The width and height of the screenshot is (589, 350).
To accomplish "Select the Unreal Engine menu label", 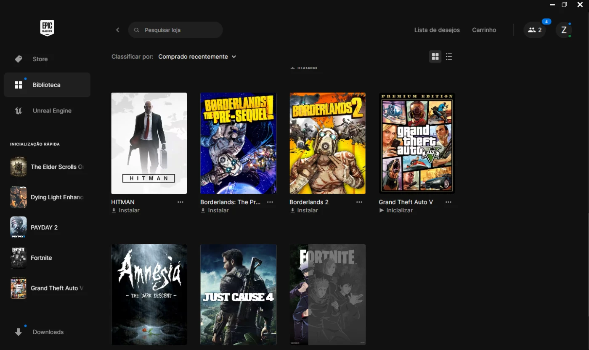I will [x=52, y=111].
